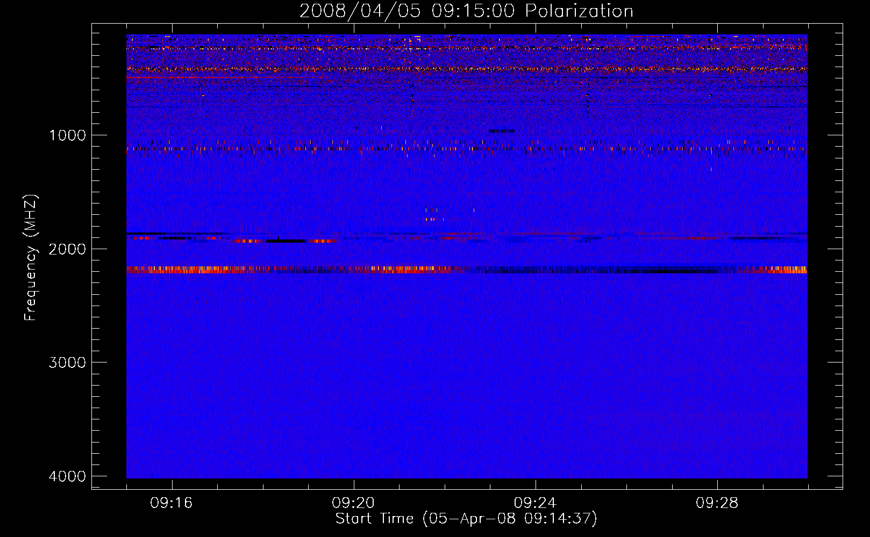
Task: Click the "Start Time (05-Apr-08 09:14:37)" label
Action: (466, 519)
